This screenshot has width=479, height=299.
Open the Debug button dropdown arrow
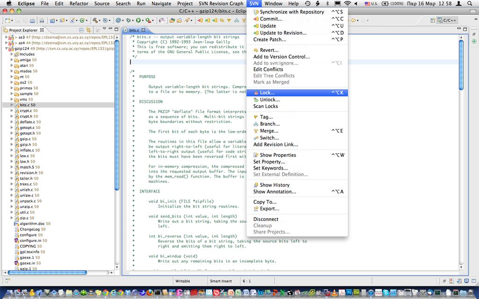pos(133,21)
